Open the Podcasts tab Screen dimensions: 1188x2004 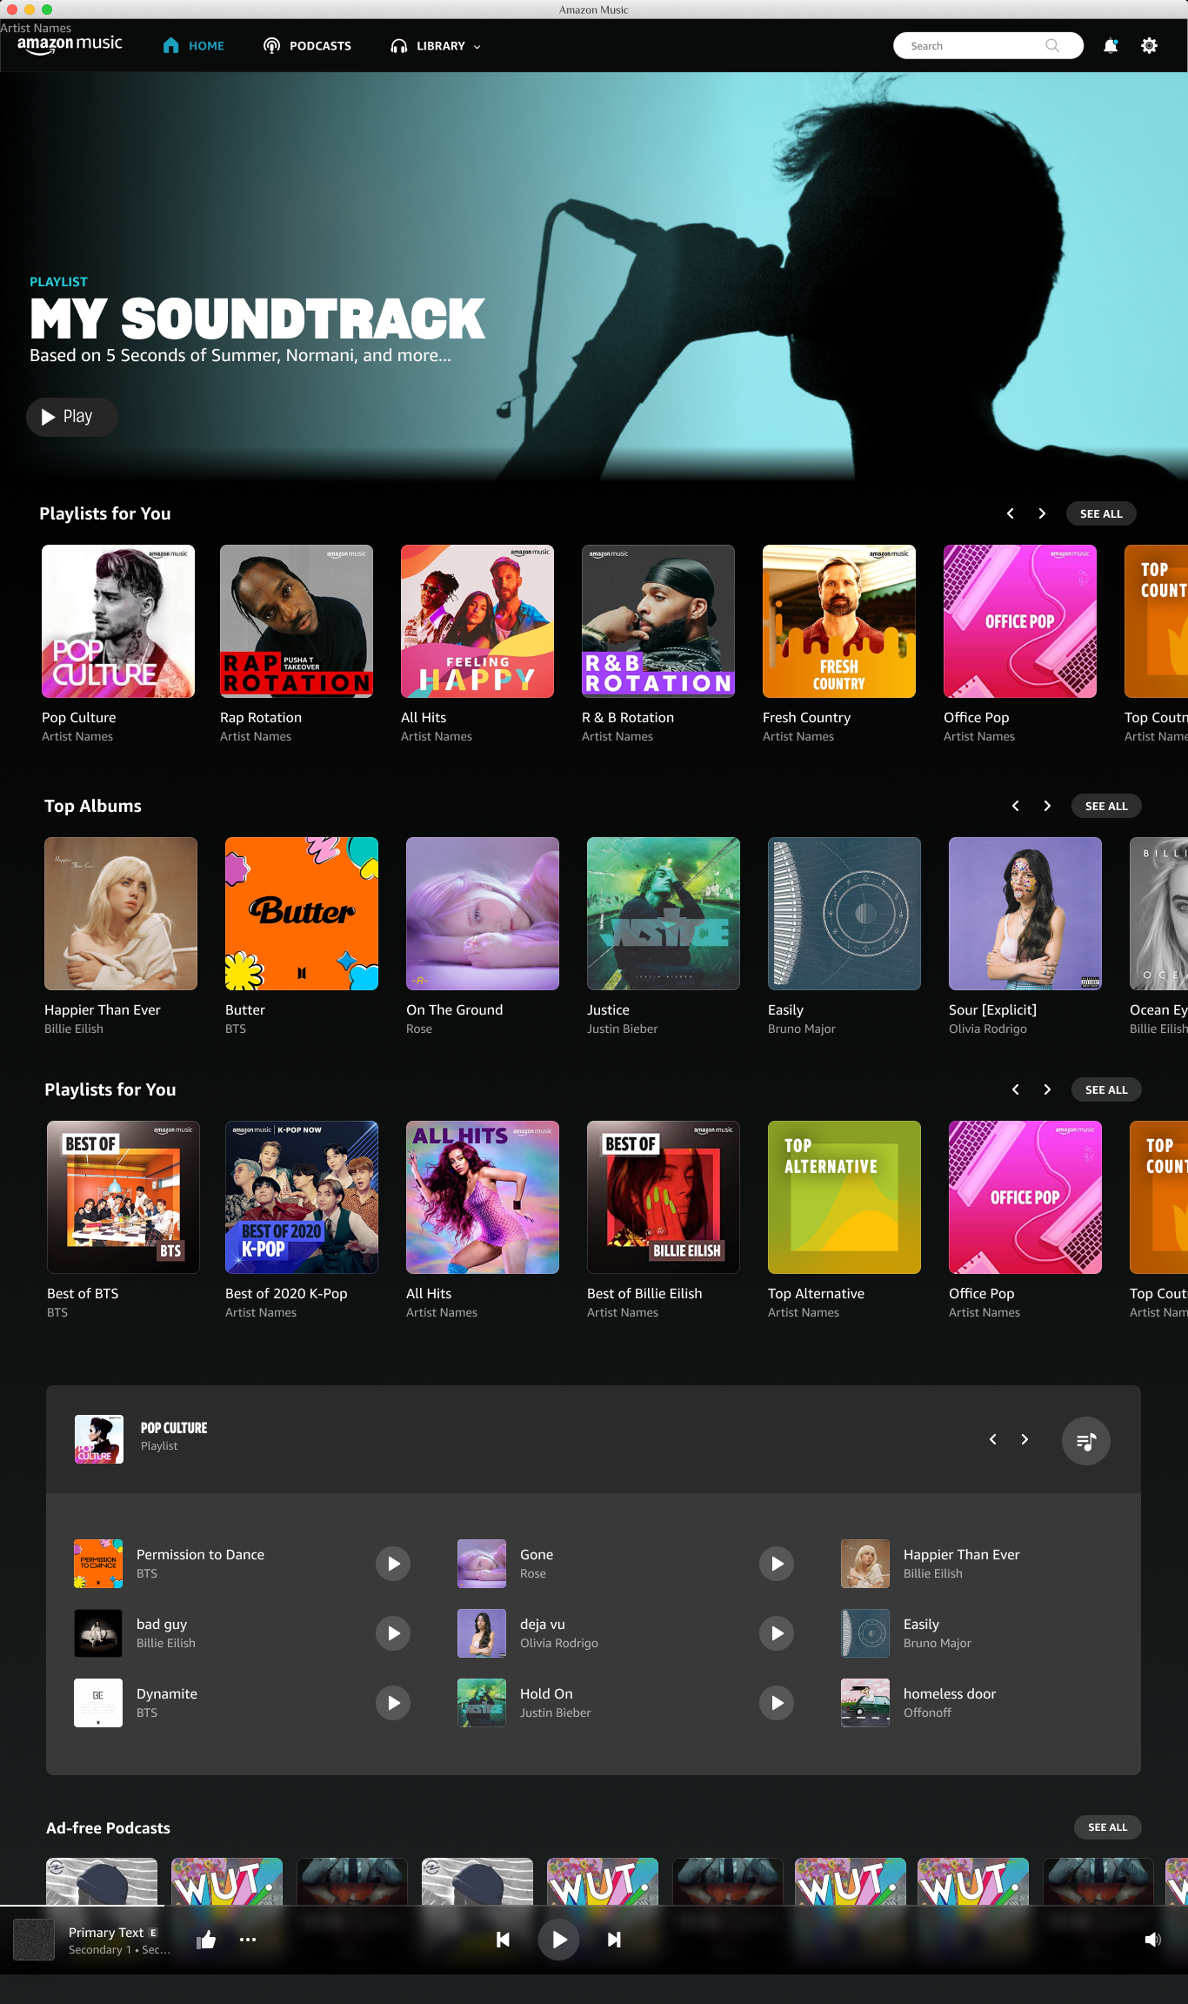(x=308, y=46)
